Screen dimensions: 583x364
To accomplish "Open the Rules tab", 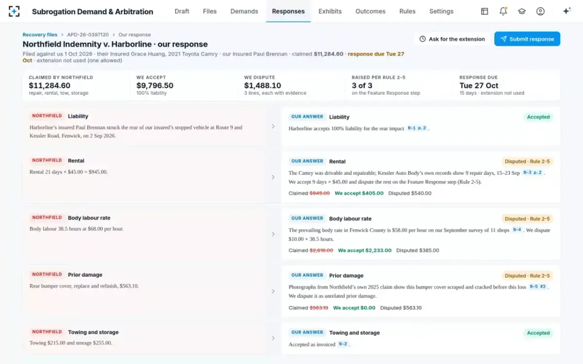I will (x=407, y=11).
